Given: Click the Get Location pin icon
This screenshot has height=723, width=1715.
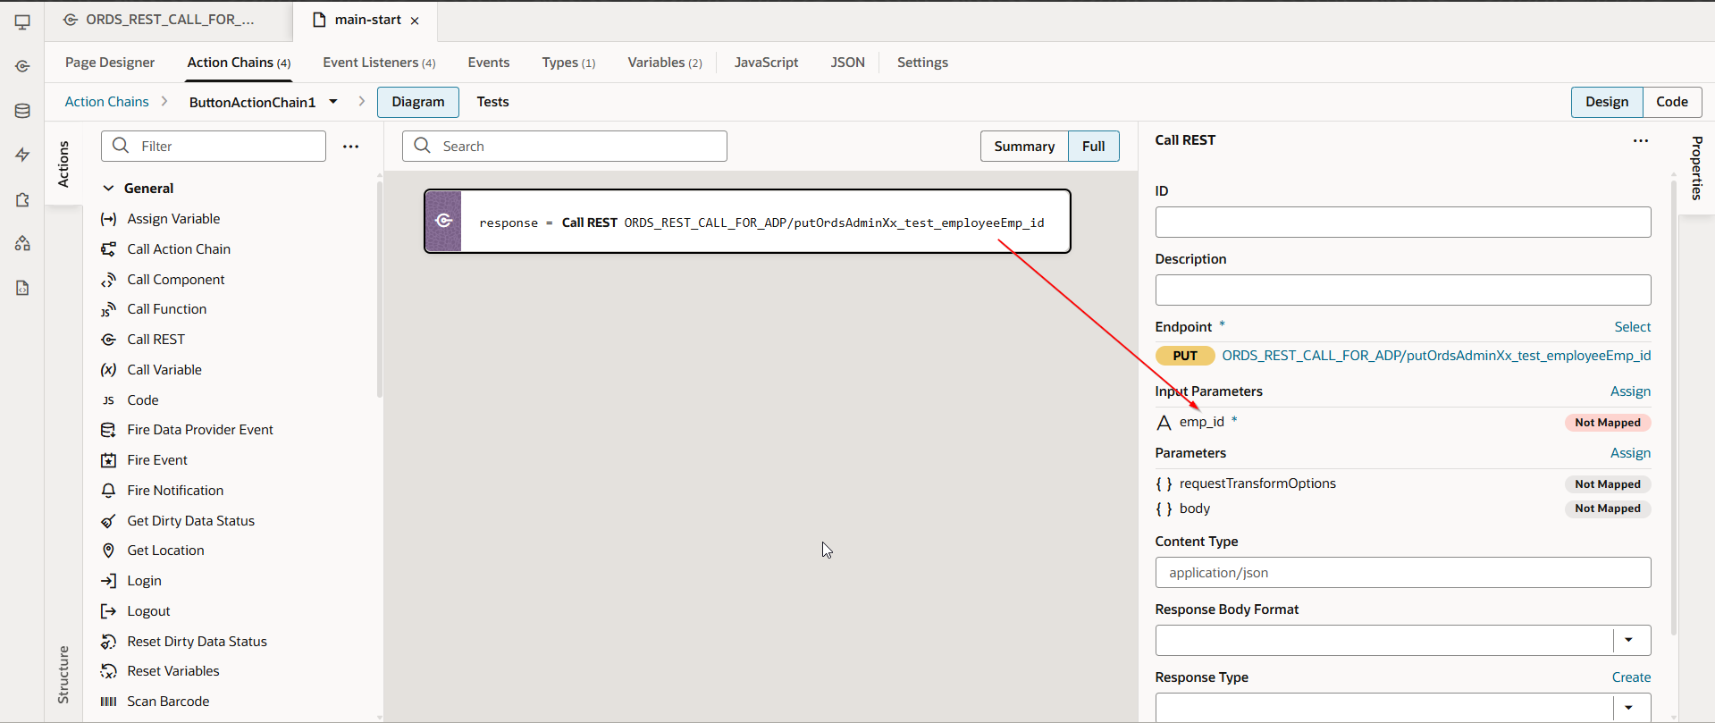Looking at the screenshot, I should coord(108,551).
